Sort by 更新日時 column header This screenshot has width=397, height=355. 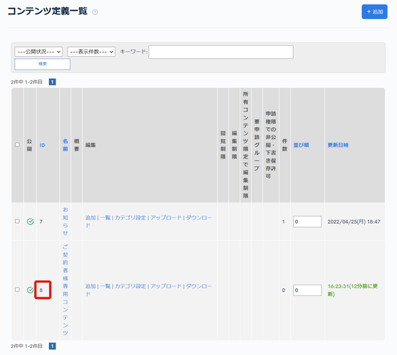[x=338, y=145]
